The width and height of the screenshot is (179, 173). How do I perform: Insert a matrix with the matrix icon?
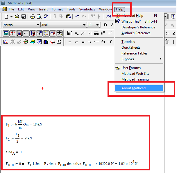tap(70, 33)
